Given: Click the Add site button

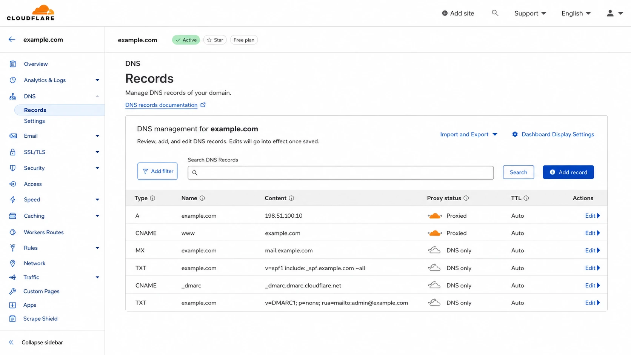Looking at the screenshot, I should click(x=458, y=13).
